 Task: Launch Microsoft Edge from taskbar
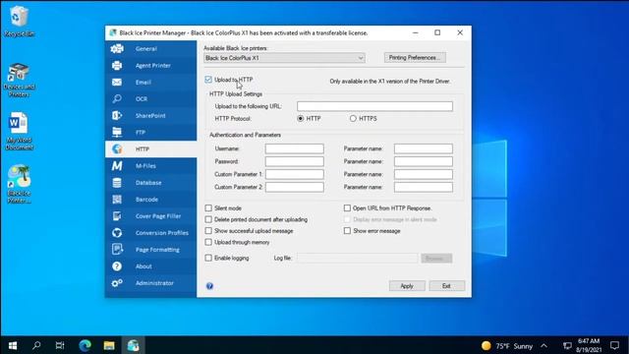[85, 345]
